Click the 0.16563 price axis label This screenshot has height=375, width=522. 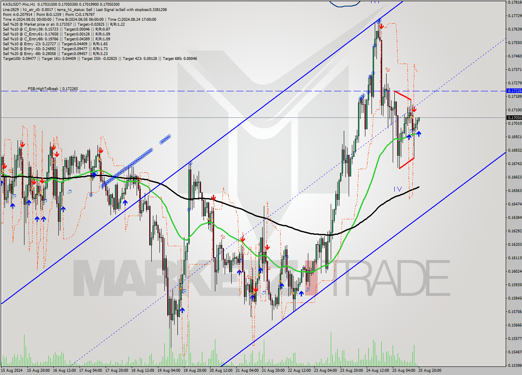pos(515,190)
